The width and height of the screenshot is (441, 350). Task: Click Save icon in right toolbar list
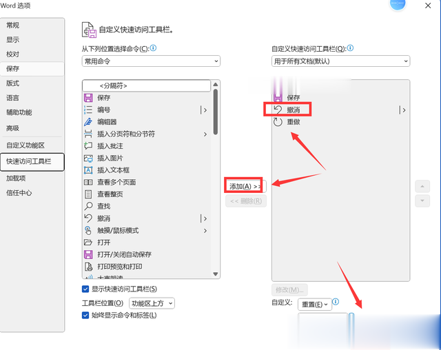(x=278, y=98)
